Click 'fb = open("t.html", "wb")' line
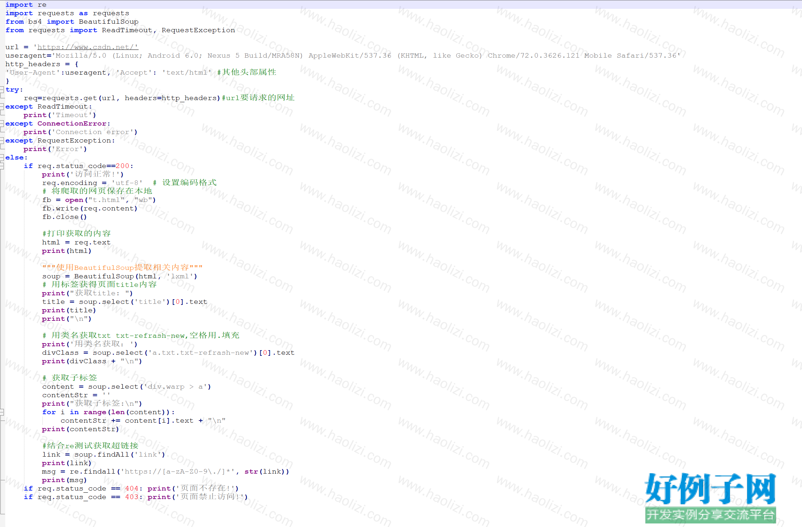802x527 pixels. click(99, 200)
